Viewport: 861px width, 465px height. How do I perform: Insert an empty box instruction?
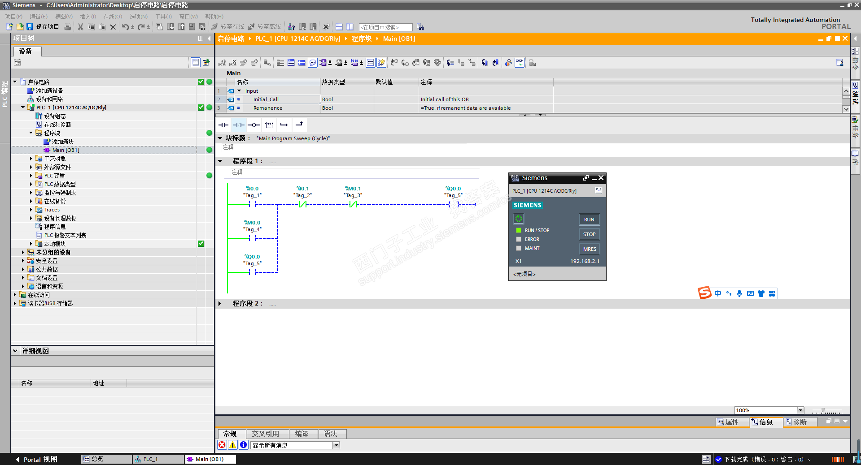coord(269,125)
